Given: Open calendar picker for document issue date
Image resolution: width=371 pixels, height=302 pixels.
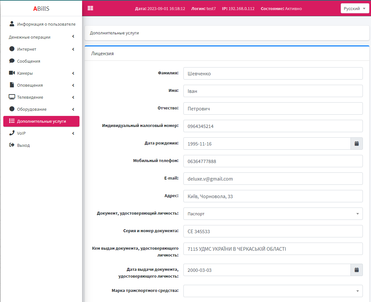Looking at the screenshot, I should [357, 270].
